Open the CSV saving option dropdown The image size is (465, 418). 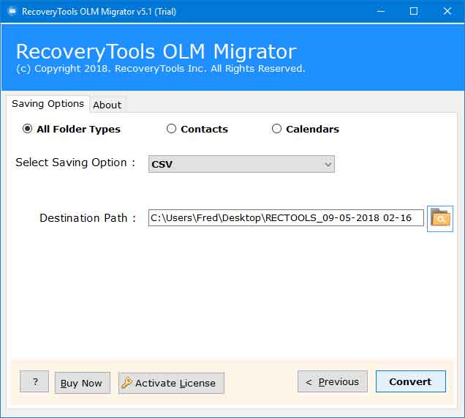(241, 164)
